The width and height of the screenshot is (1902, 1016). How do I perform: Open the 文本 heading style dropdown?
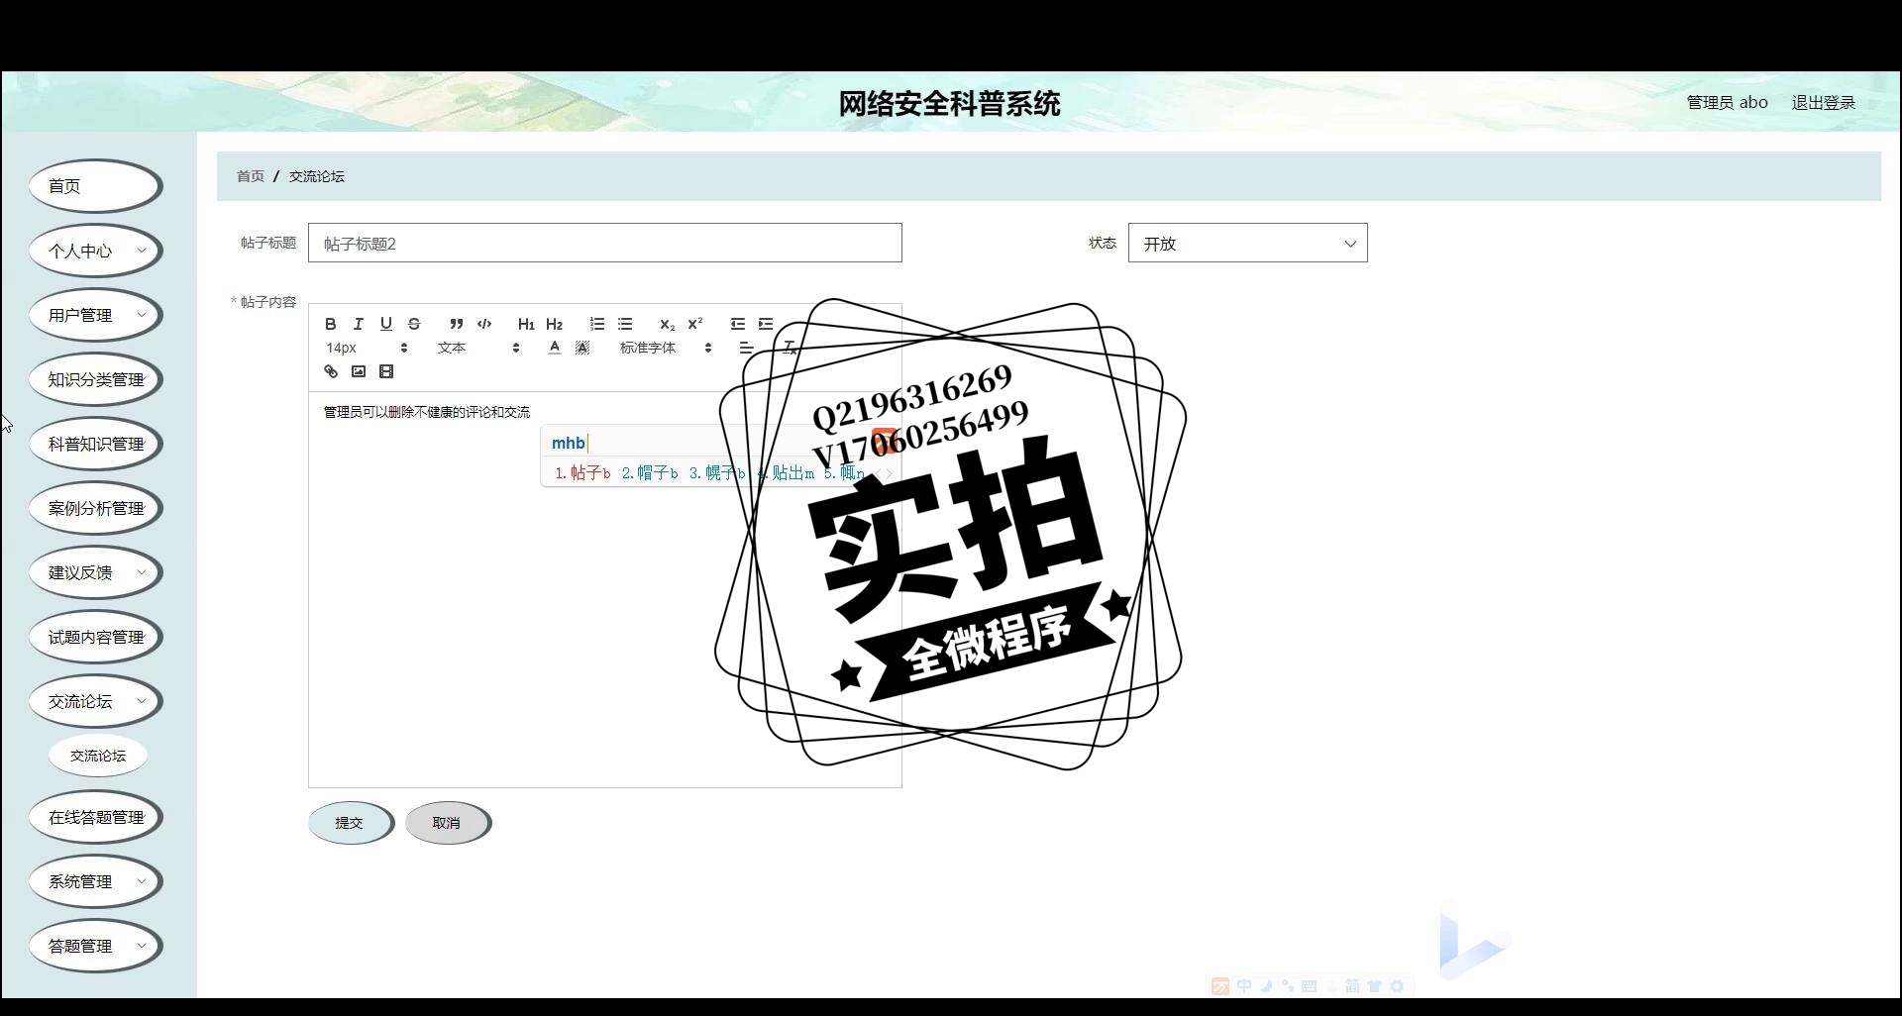pos(478,348)
